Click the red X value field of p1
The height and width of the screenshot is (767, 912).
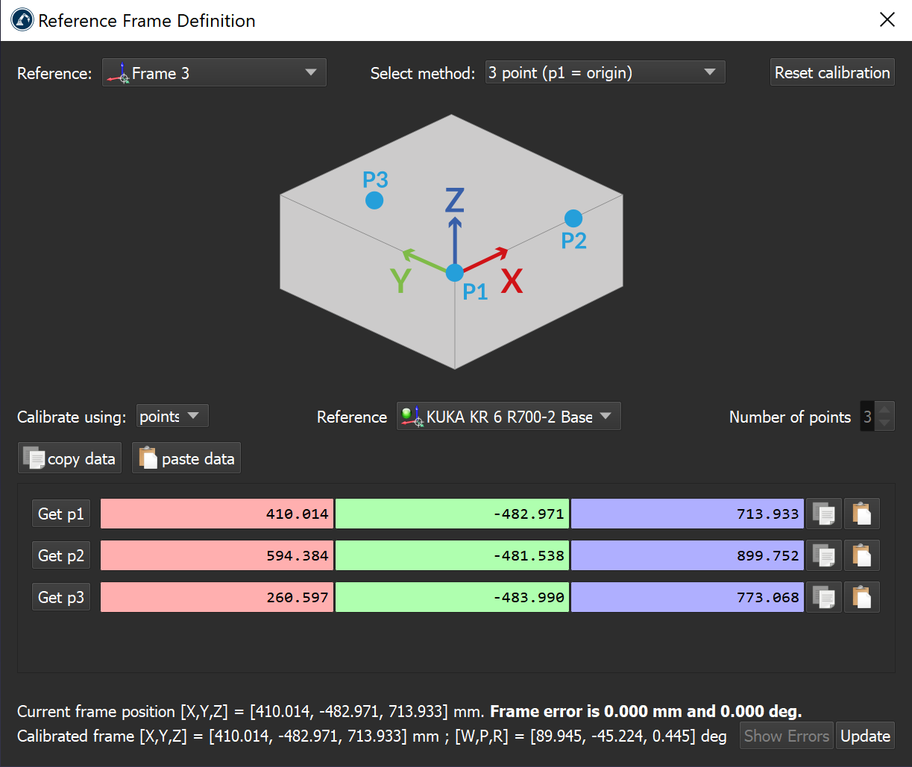pyautogui.click(x=217, y=514)
